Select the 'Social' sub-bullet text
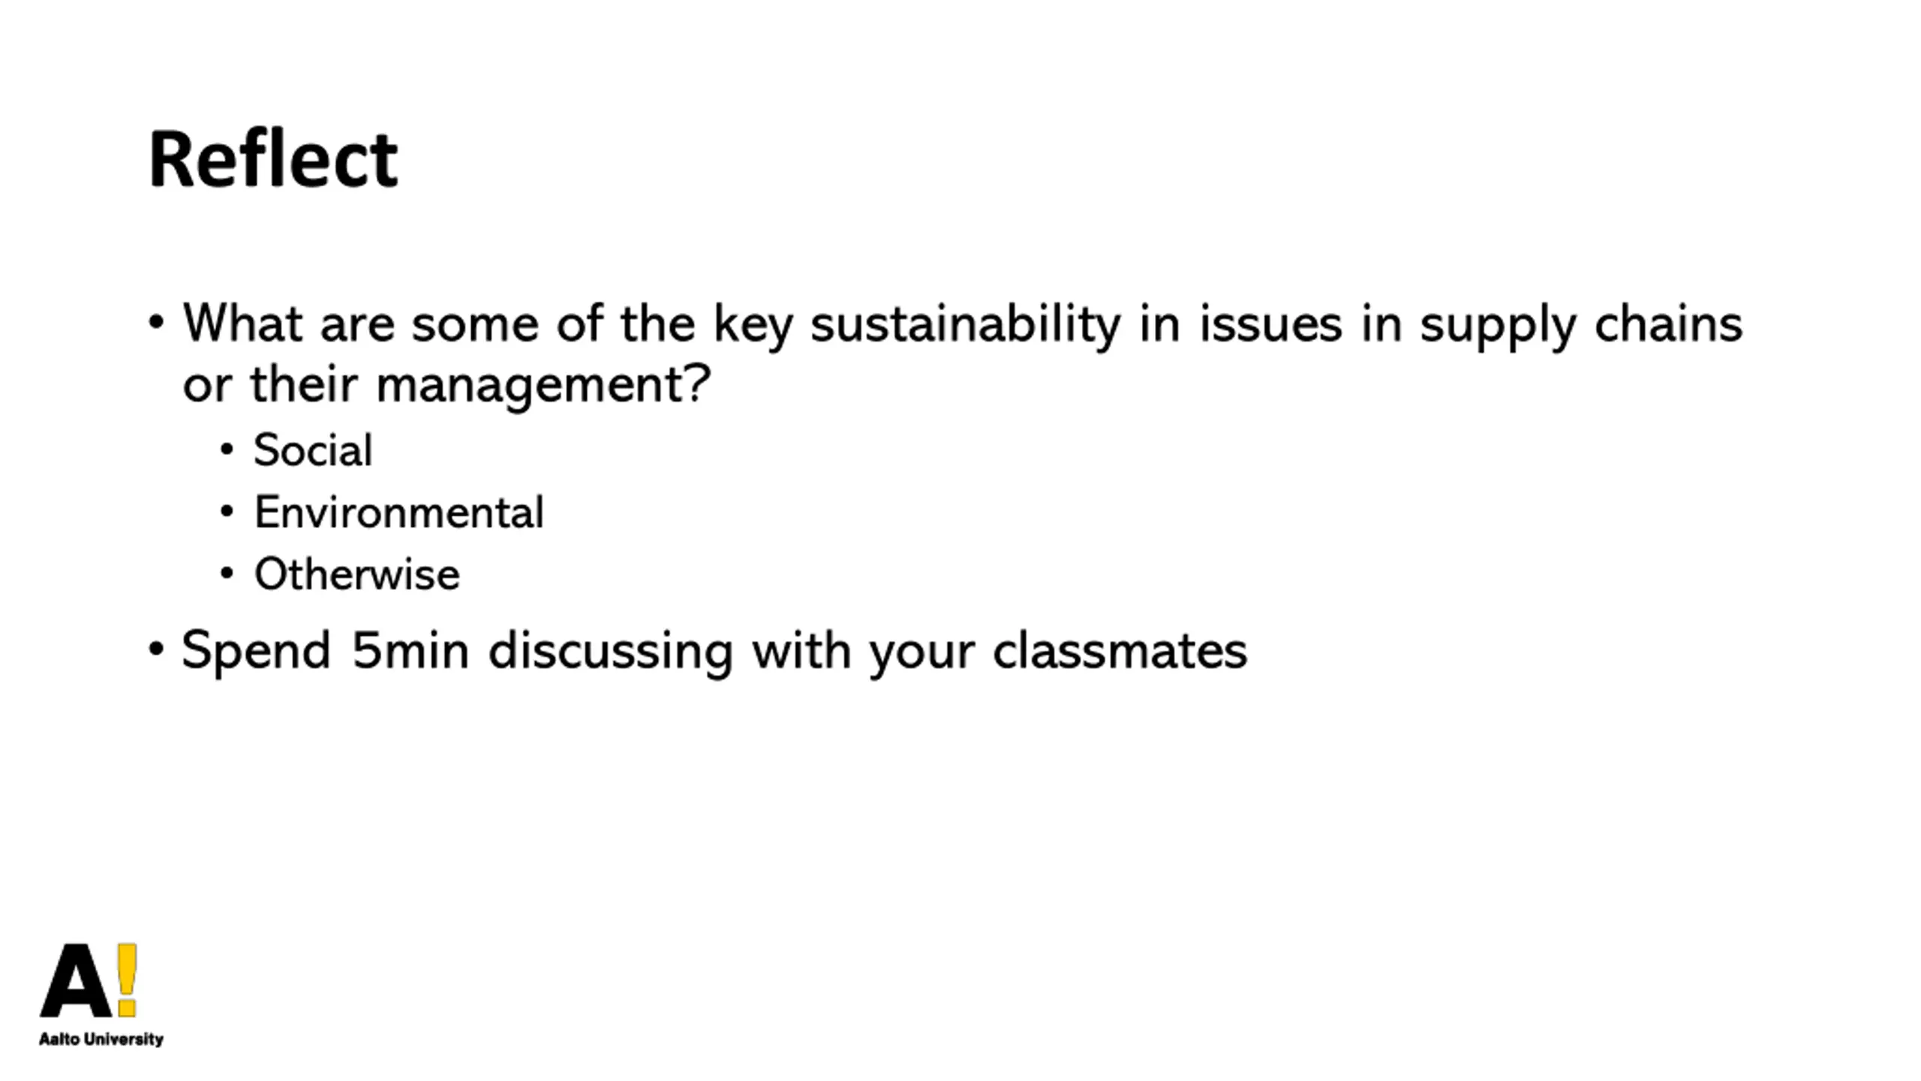Screen dimensions: 1921x1081 coord(313,450)
